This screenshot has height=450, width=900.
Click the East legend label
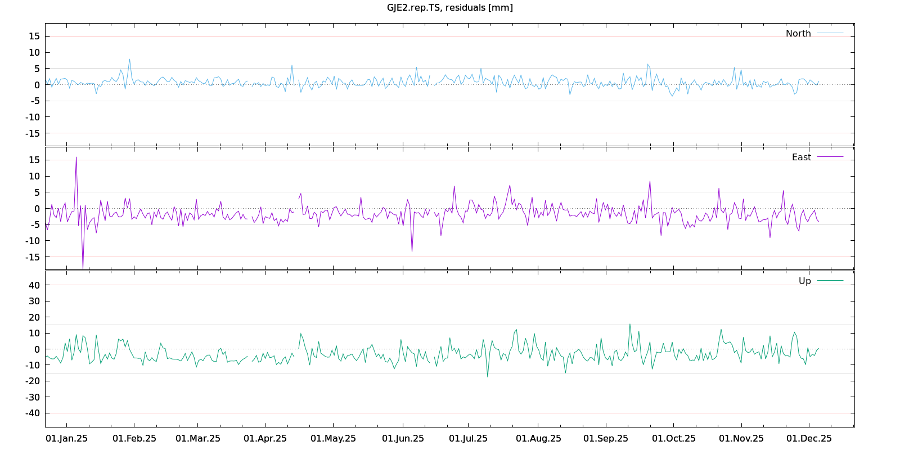(801, 157)
